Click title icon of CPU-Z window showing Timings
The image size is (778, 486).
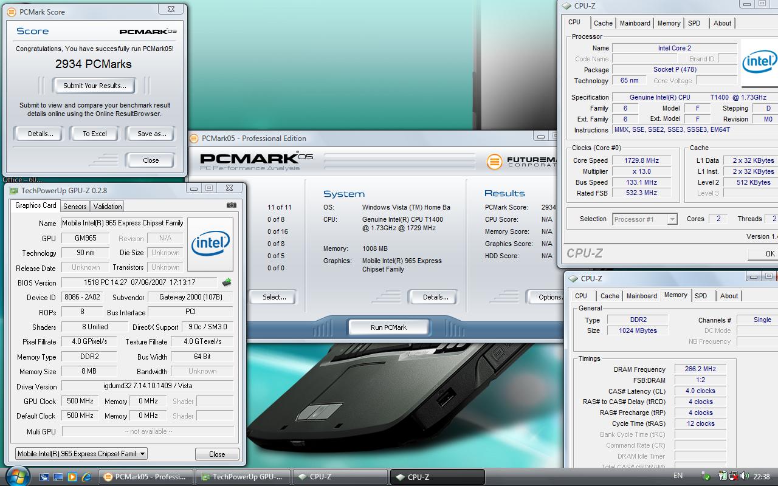click(573, 279)
